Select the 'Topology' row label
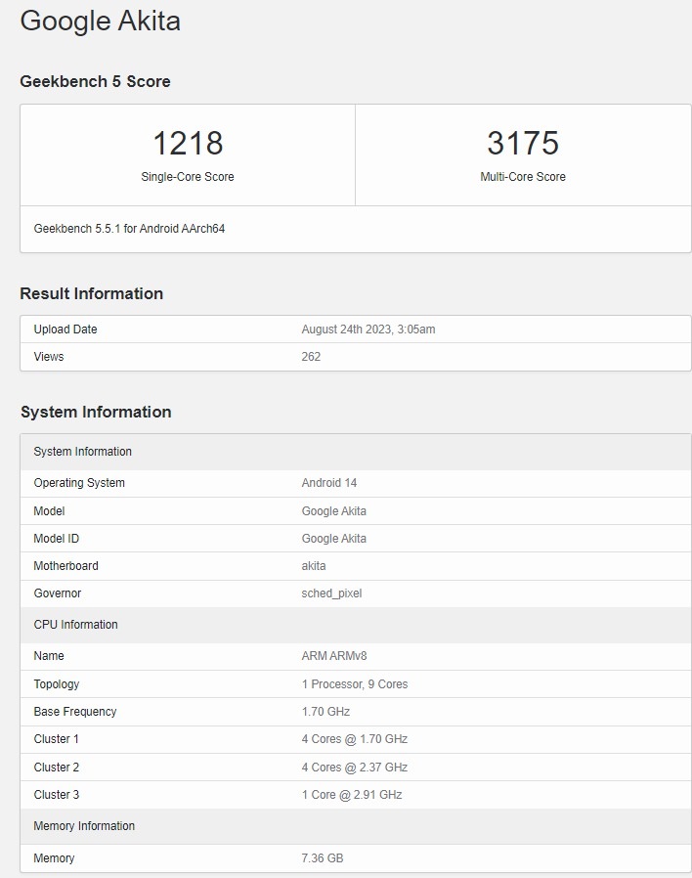This screenshot has height=878, width=692. [x=57, y=684]
